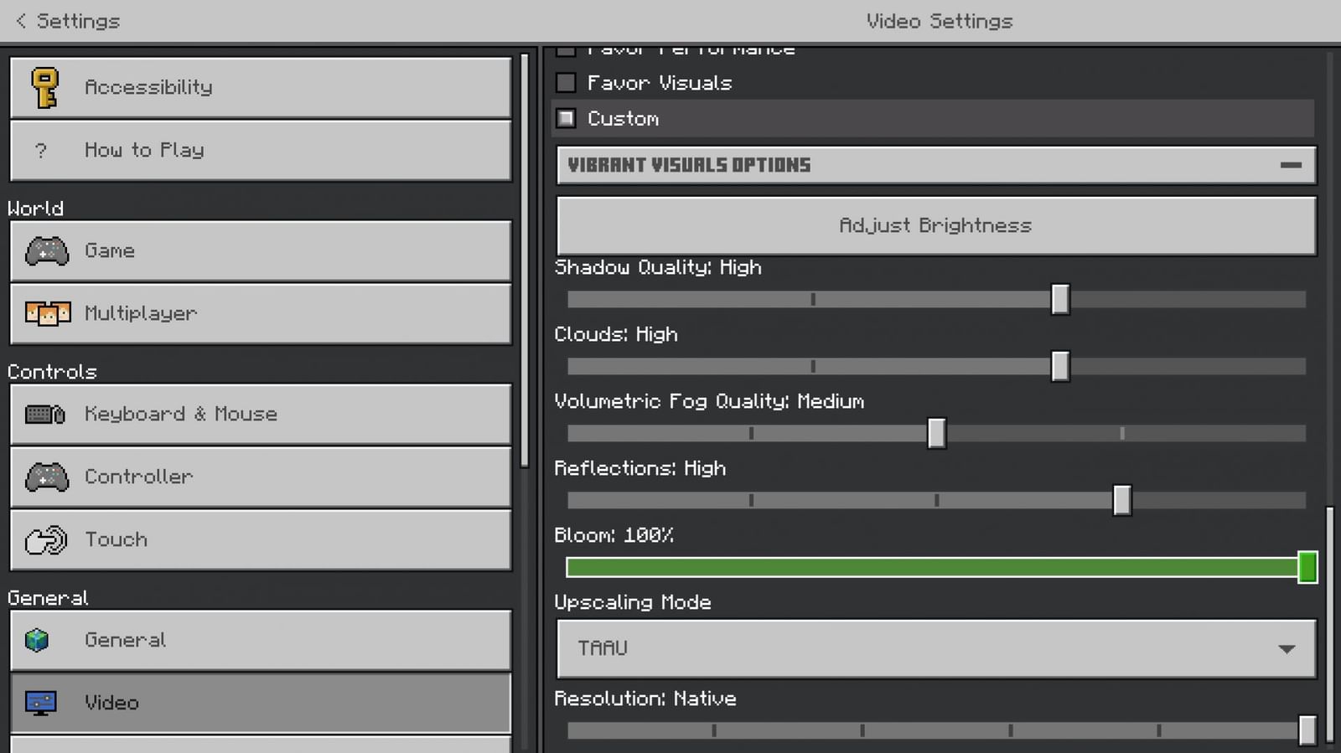Click the Video monitor icon
Viewport: 1341px width, 753px height.
(x=40, y=703)
